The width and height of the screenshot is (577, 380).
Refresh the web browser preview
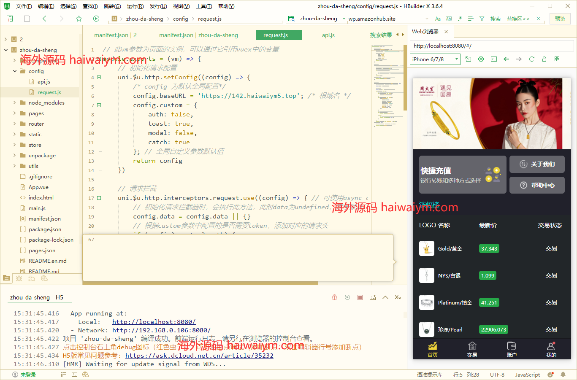[532, 59]
